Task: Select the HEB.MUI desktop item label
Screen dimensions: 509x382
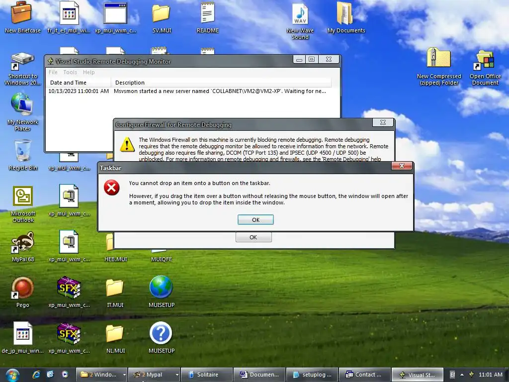Action: [115, 259]
